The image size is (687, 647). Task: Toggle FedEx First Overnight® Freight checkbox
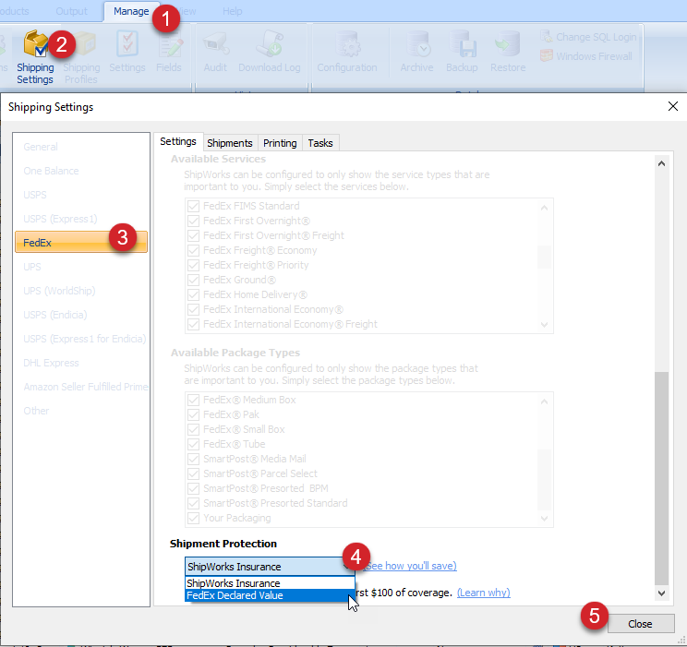[193, 235]
